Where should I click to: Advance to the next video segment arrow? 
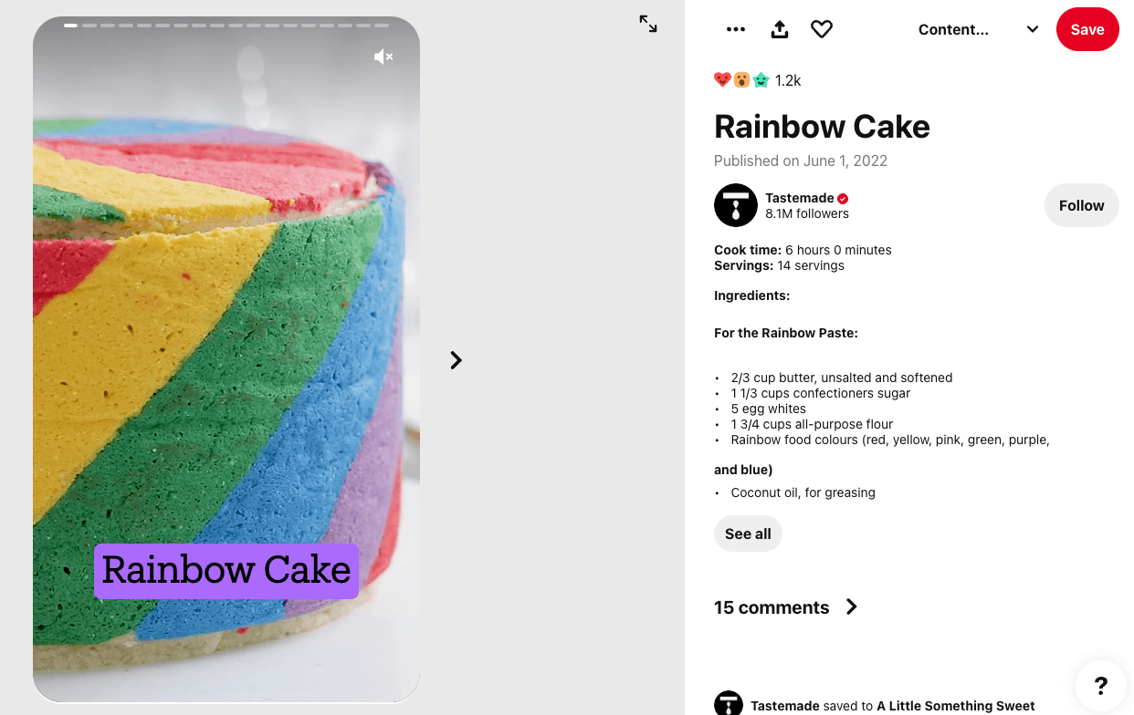tap(456, 360)
